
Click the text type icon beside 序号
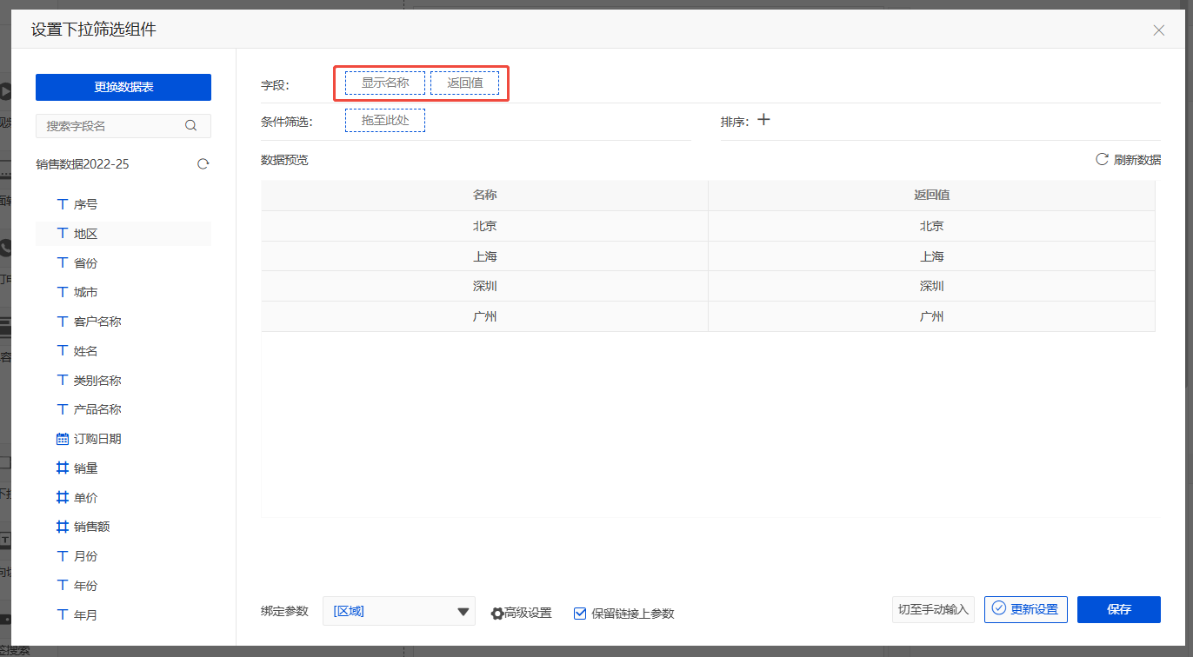63,204
